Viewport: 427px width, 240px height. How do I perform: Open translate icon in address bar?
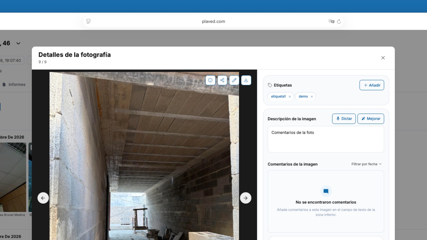[x=331, y=21]
